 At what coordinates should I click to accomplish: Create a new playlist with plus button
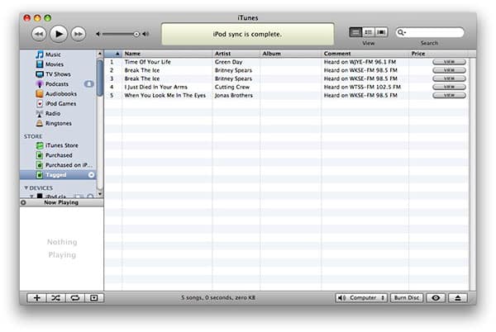pos(36,298)
